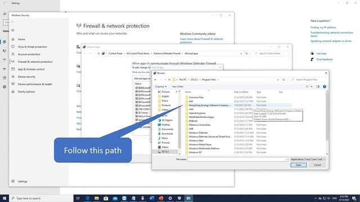Expand the view options dropdown arrow
Viewport: 360px width, 202px height.
point(312,86)
